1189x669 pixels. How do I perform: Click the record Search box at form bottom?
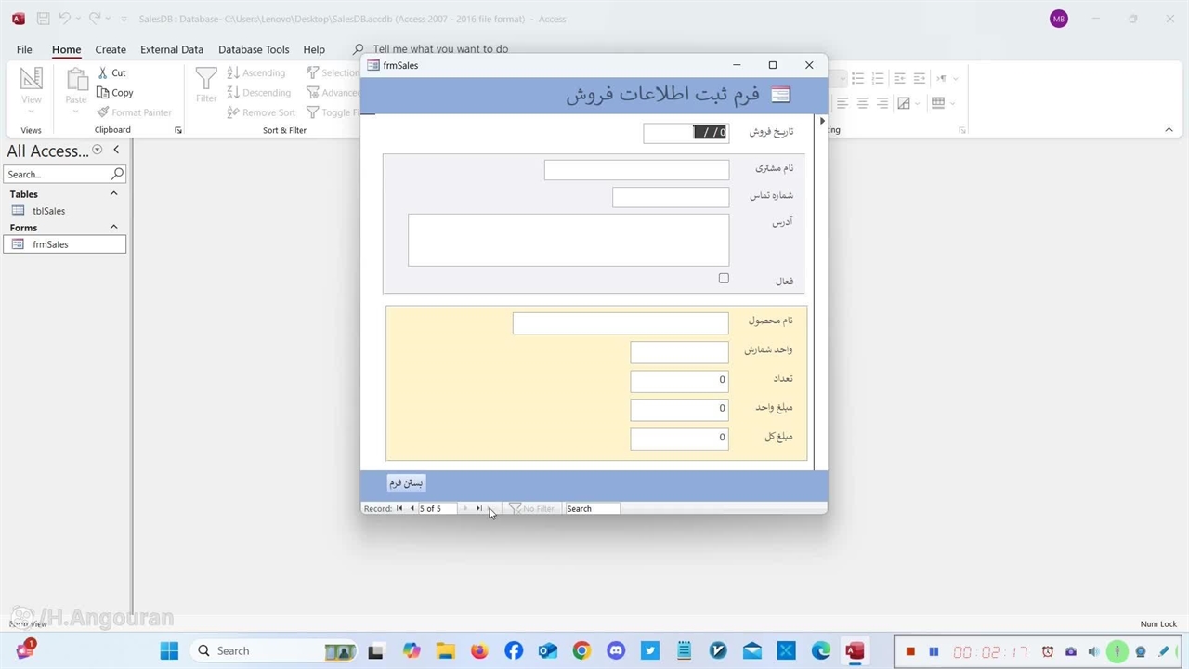pyautogui.click(x=592, y=508)
